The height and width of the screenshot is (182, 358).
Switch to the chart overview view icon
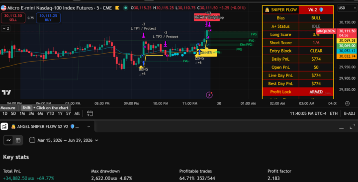(x=8, y=140)
